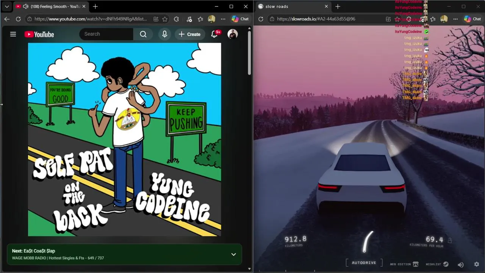Go back in the YouTube browser window
485x273 pixels.
click(7, 19)
